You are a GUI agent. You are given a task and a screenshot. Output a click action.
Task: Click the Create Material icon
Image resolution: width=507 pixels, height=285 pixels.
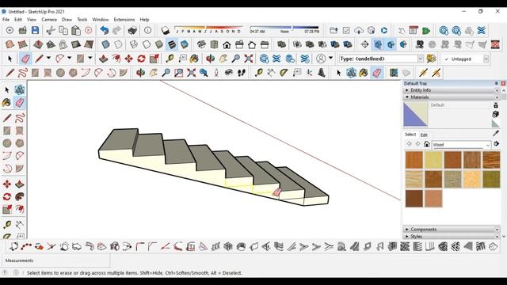pyautogui.click(x=496, y=114)
